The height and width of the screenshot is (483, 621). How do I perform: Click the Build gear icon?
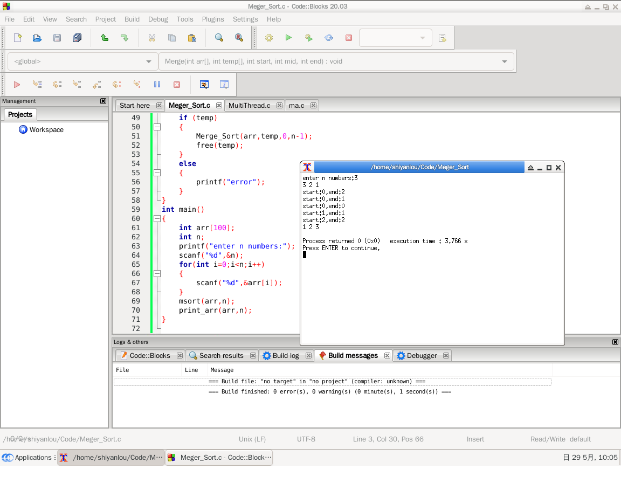pos(269,38)
